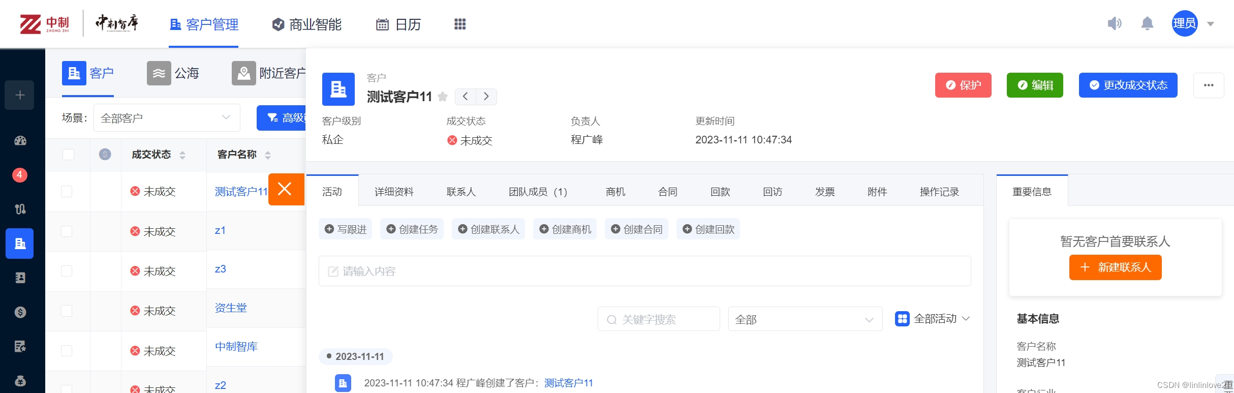Toggle the select-all header checkbox

[68, 155]
